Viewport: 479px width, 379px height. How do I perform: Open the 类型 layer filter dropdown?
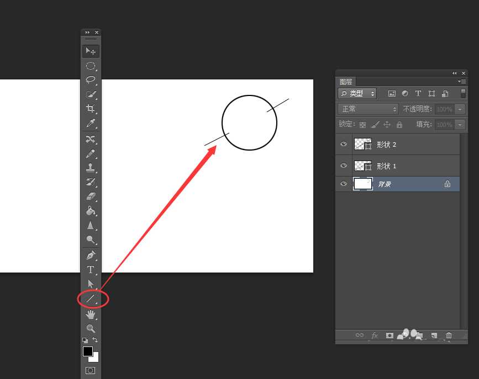pos(357,94)
